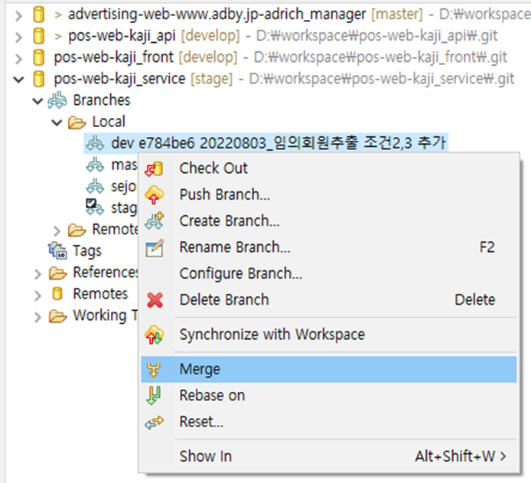Click the dev branch icon
Image resolution: width=531 pixels, height=483 pixels.
click(x=95, y=144)
